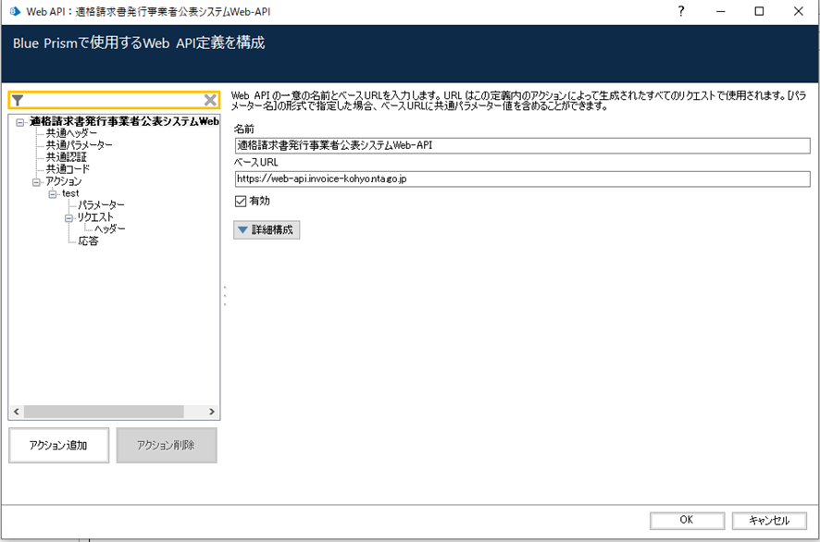Click into the ベースURL field

coord(522,179)
